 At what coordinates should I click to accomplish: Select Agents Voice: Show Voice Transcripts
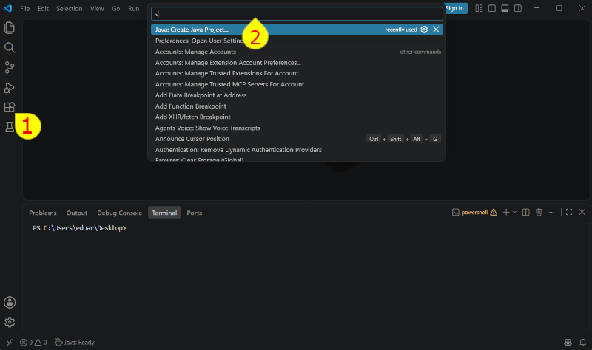coord(297,128)
